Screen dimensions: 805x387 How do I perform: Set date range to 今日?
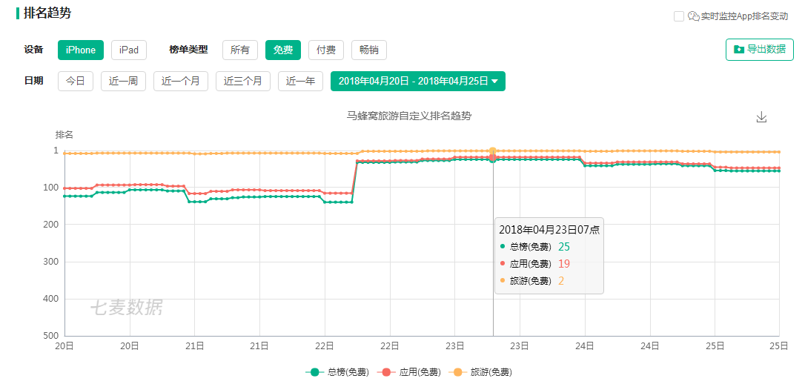[76, 81]
